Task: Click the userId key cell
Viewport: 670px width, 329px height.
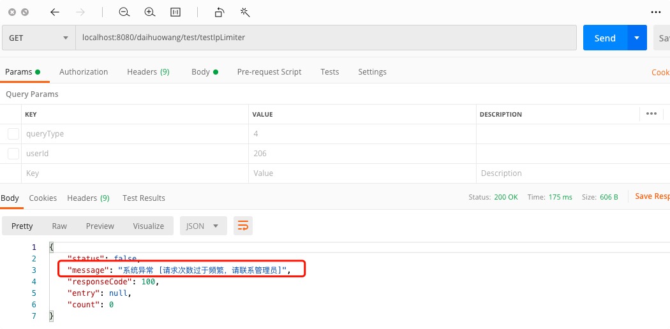Action: coord(135,153)
